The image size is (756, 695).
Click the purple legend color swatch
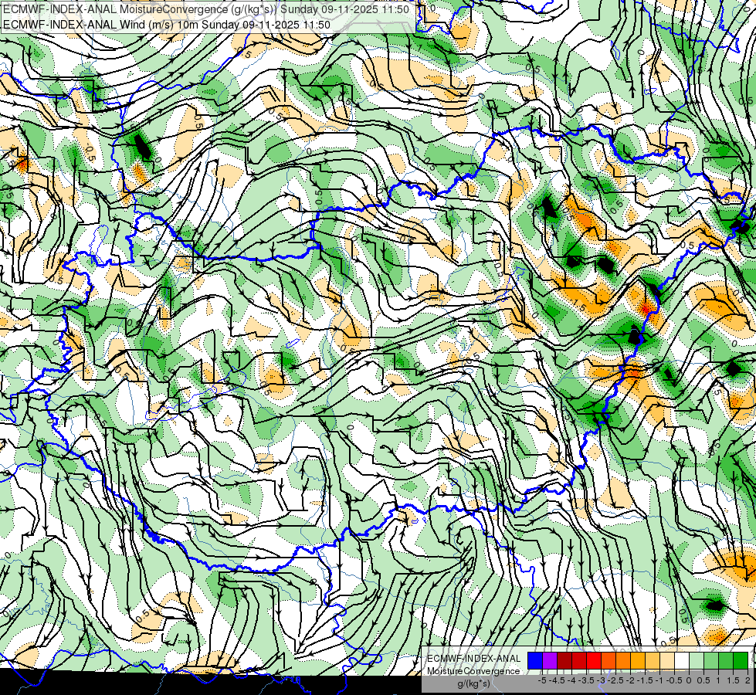(x=550, y=661)
